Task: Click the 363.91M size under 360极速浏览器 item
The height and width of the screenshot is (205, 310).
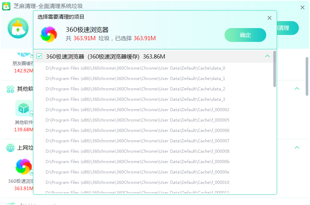Action: point(24,188)
